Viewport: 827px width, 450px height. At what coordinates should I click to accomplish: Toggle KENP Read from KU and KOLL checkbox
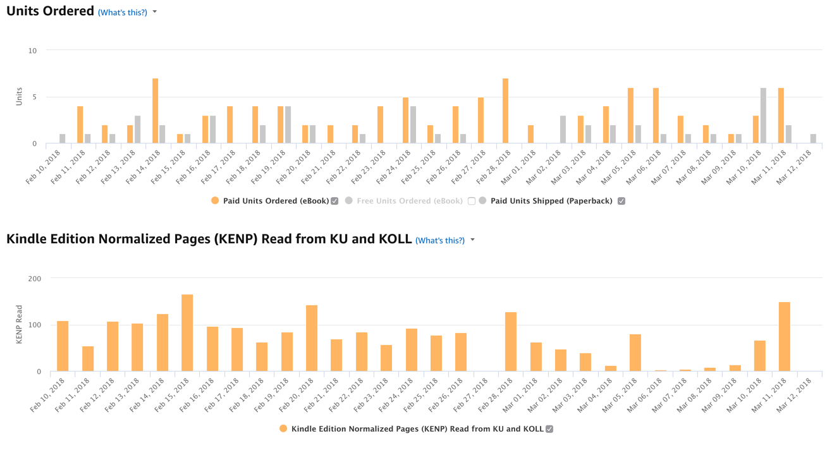(x=549, y=429)
